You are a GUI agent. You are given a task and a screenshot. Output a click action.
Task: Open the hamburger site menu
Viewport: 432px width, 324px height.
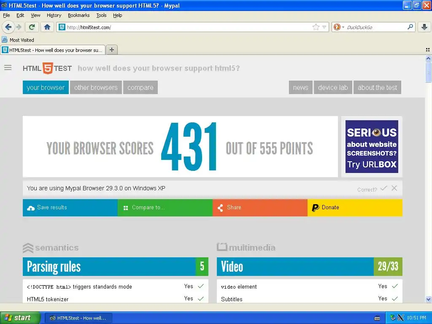coord(8,67)
